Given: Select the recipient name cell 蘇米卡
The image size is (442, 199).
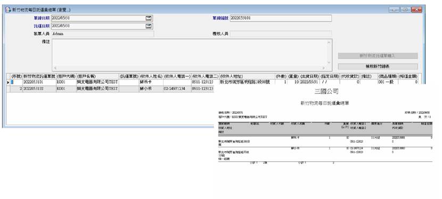Looking at the screenshot, I should click(151, 82).
